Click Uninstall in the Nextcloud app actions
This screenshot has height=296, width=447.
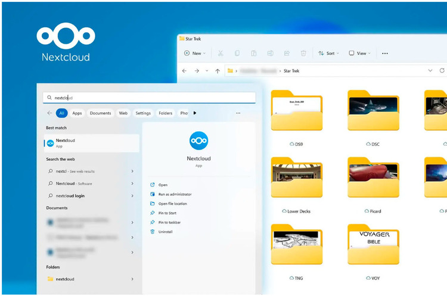tap(165, 232)
